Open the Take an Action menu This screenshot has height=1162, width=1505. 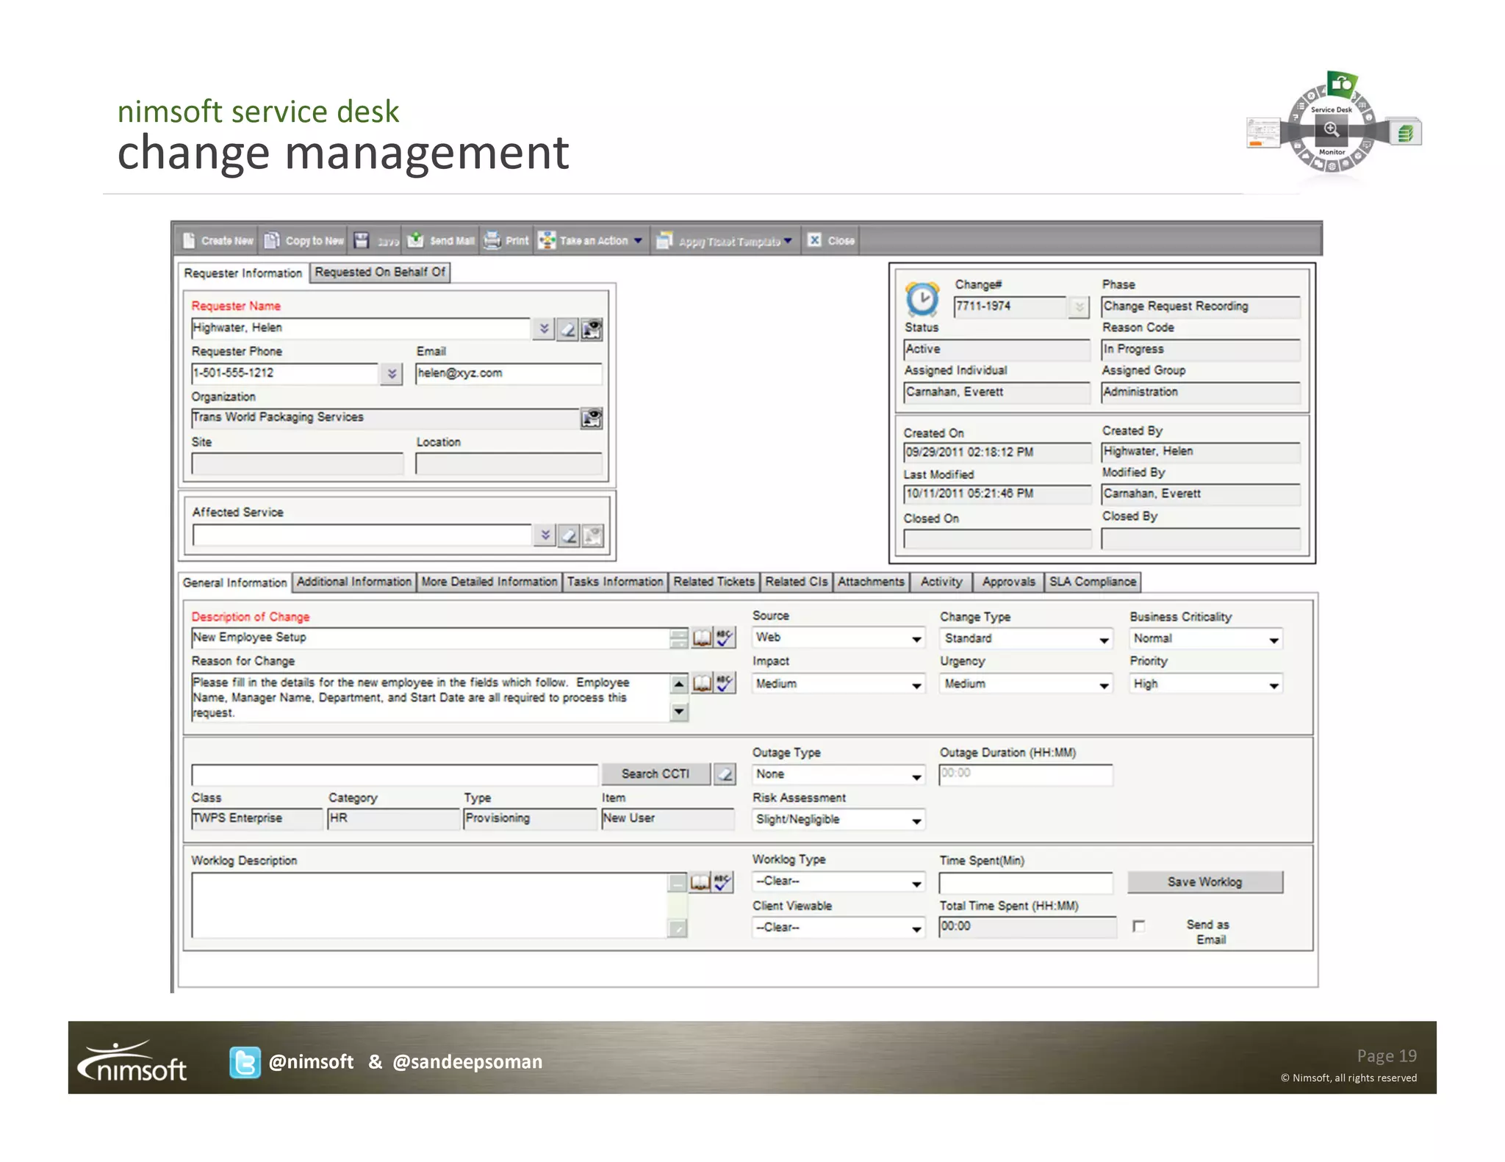click(x=591, y=240)
